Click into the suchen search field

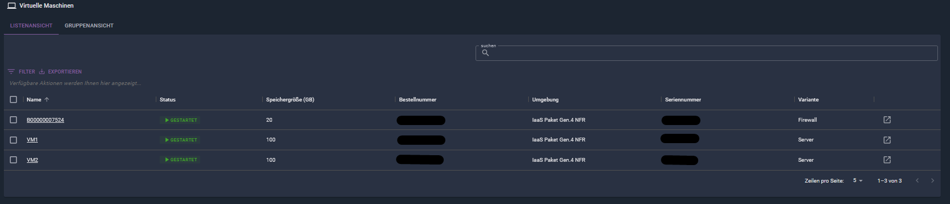[x=706, y=53]
